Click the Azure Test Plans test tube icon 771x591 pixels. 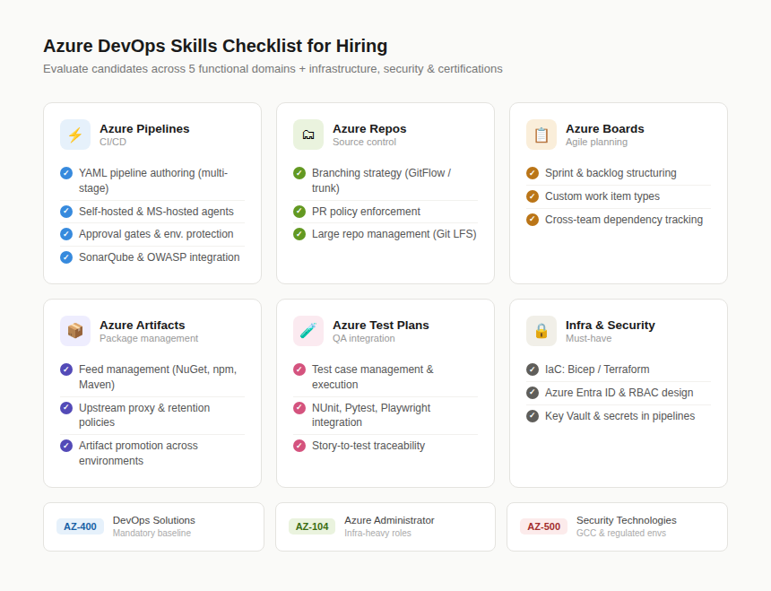pos(308,331)
